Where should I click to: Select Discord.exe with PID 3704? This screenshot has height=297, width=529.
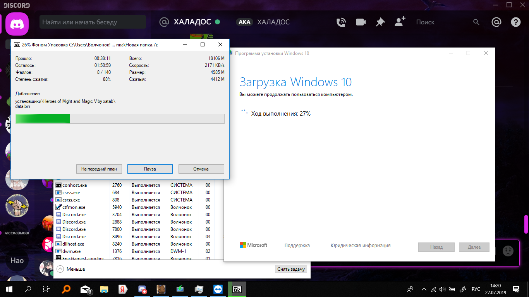[x=134, y=215]
